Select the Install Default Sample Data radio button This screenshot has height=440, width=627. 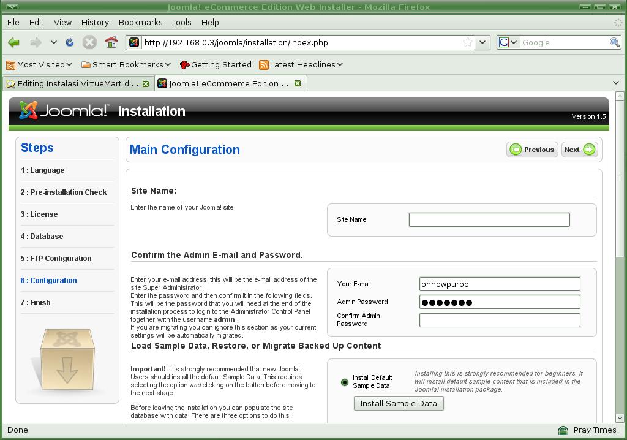(x=344, y=382)
